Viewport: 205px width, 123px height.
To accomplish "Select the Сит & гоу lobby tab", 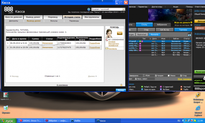I will pyautogui.click(x=165, y=30).
